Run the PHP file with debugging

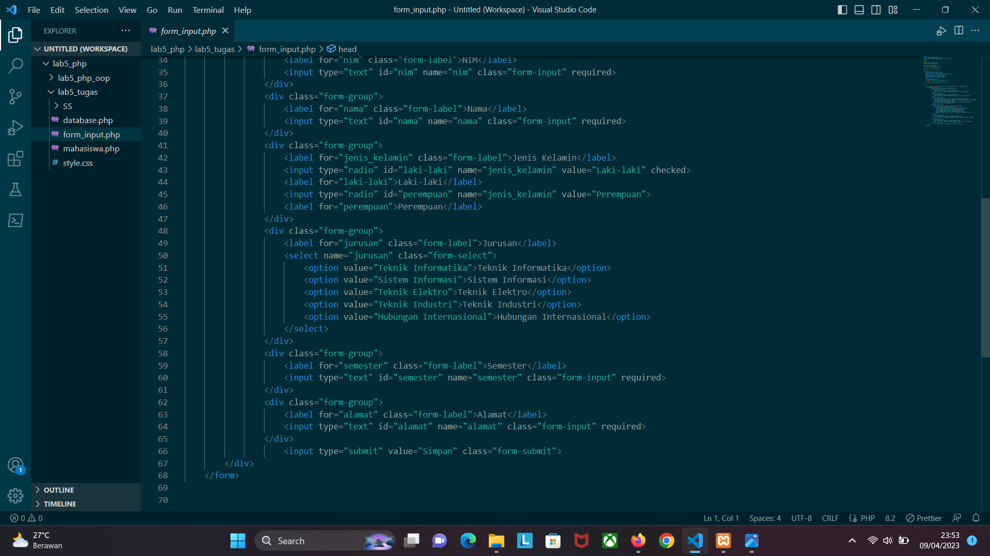[x=941, y=31]
